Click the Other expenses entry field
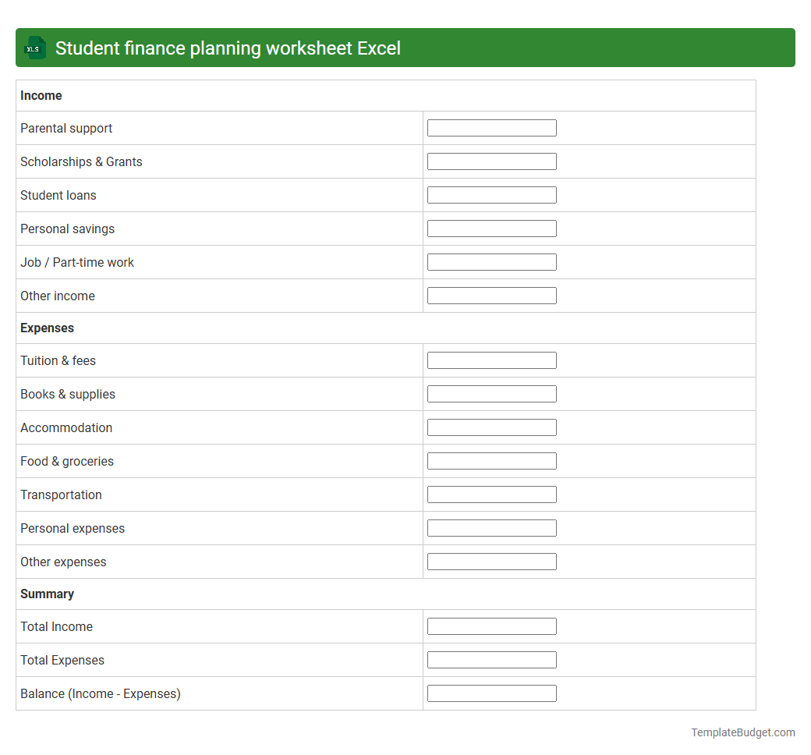 [491, 561]
